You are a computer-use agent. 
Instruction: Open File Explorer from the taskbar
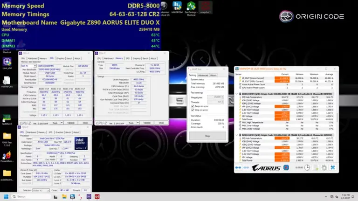(64, 197)
